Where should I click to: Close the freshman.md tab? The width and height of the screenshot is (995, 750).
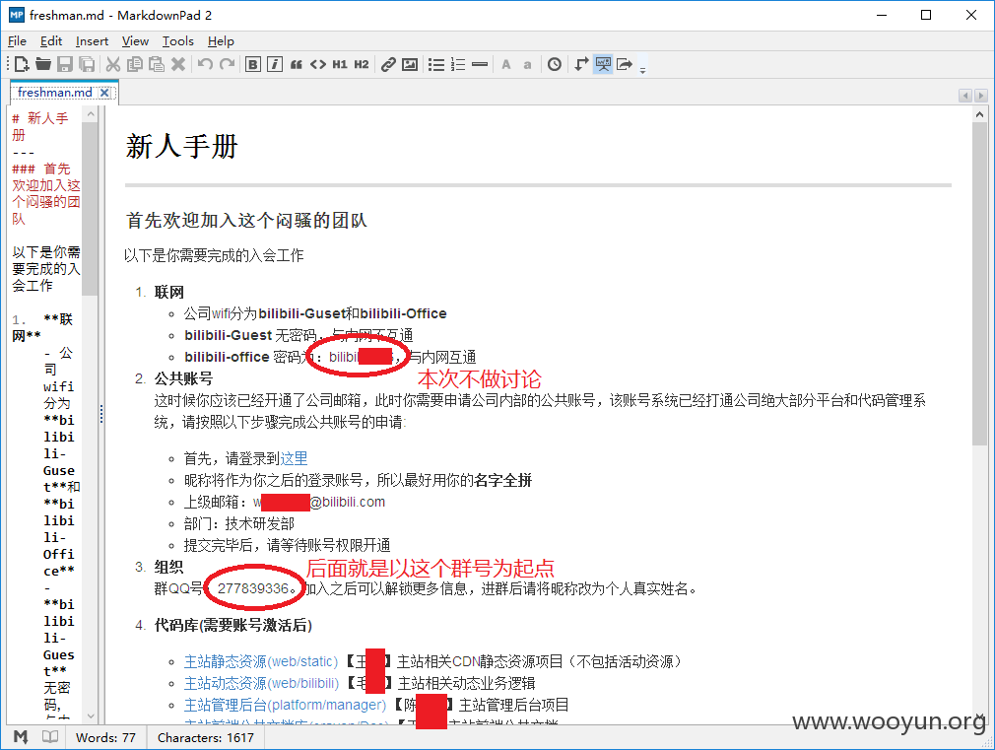(x=105, y=93)
